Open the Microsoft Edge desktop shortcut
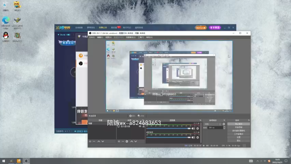 (6, 23)
